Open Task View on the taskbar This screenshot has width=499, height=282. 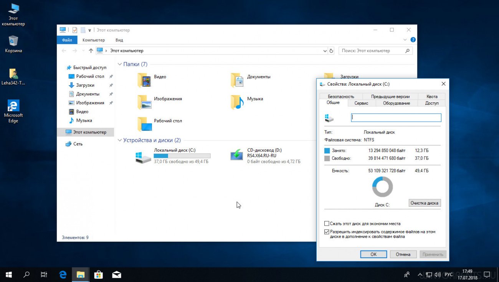coord(44,275)
